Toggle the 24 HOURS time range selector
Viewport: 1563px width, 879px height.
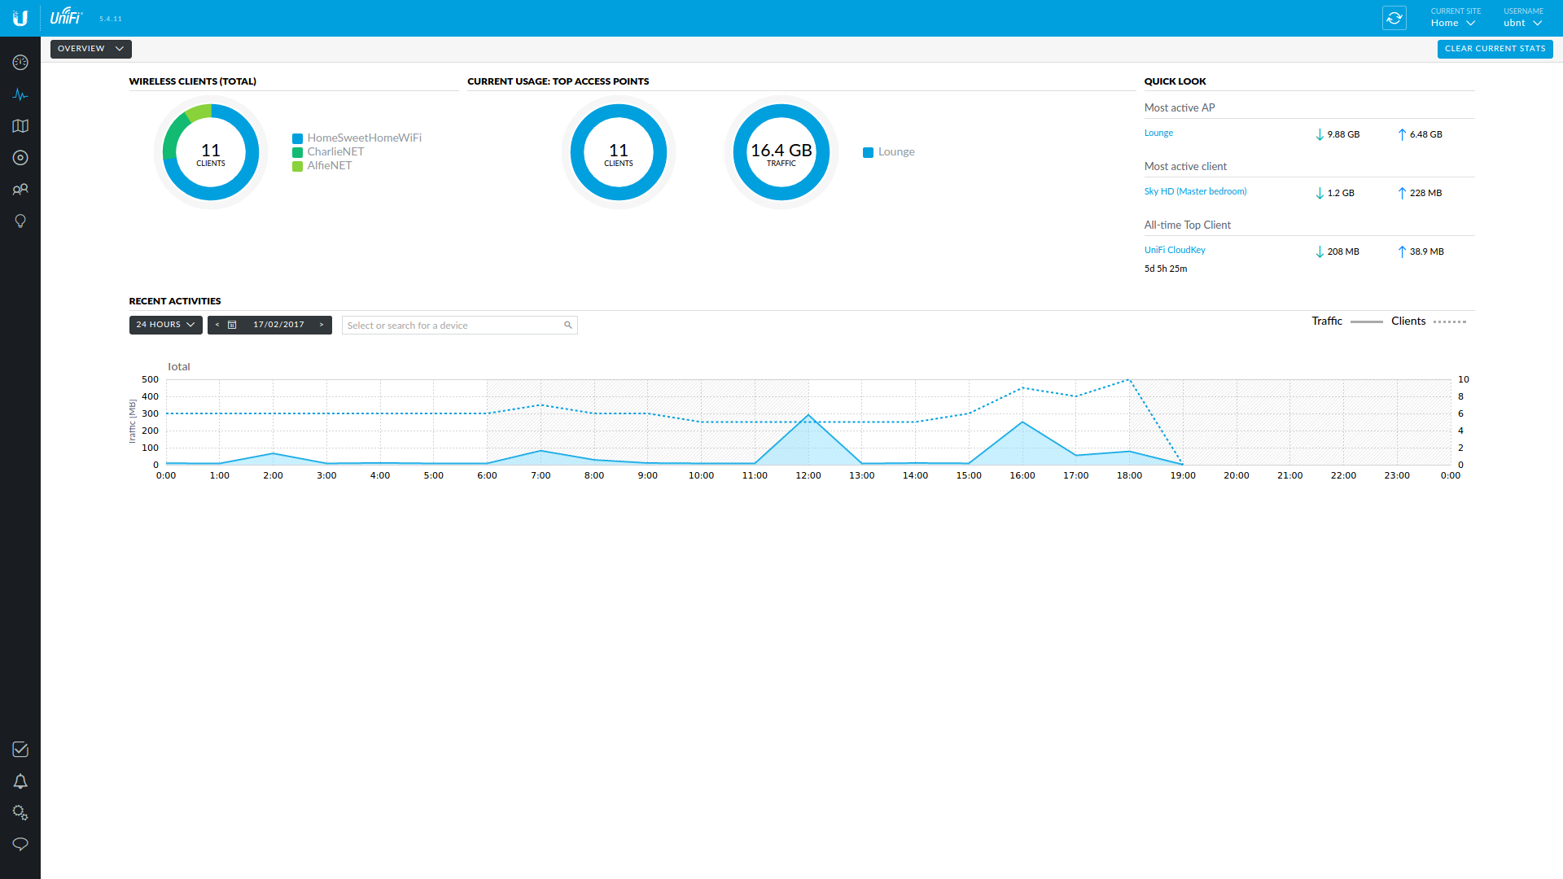coord(164,326)
